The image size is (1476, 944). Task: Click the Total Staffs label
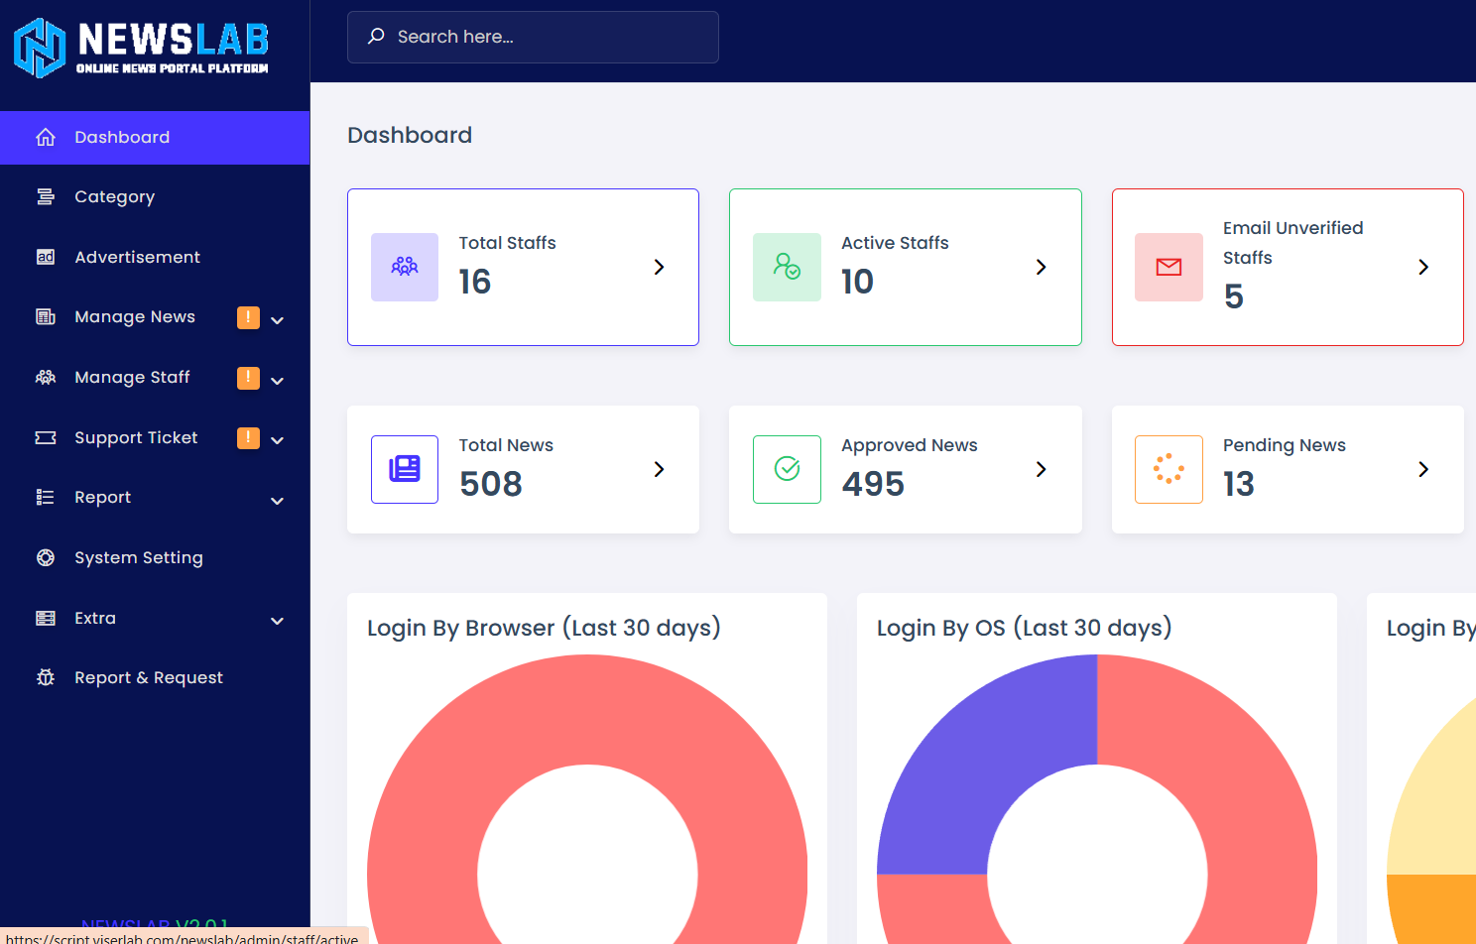[507, 243]
